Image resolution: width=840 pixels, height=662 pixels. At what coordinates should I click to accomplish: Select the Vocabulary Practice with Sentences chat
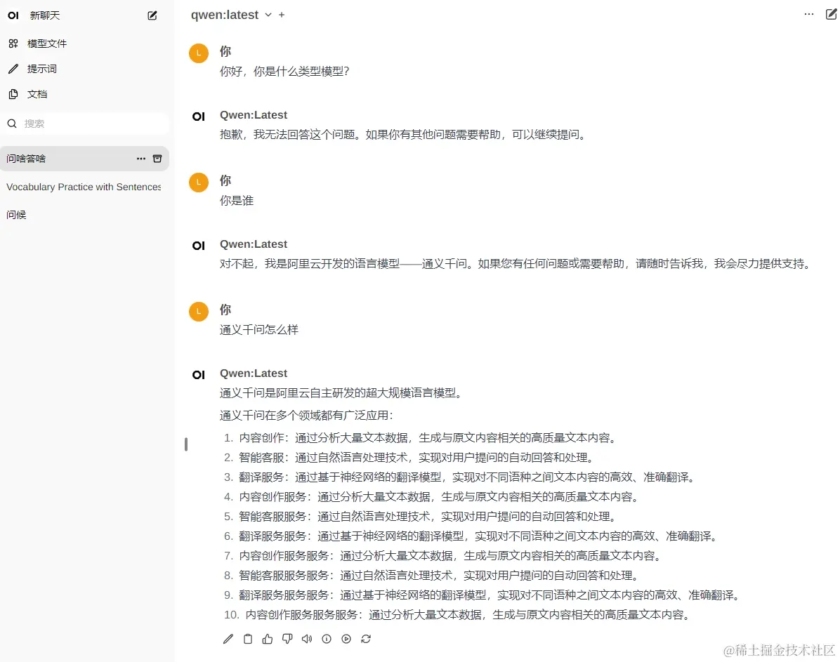83,187
